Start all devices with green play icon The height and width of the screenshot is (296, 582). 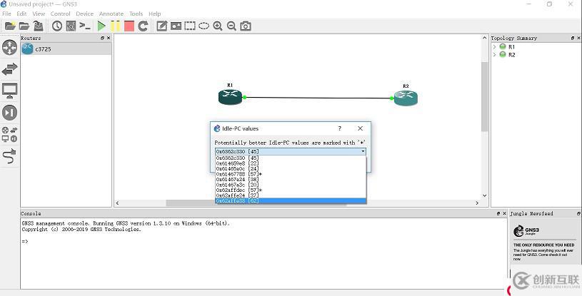click(x=101, y=26)
